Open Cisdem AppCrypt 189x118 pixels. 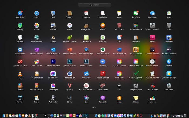[169, 74]
